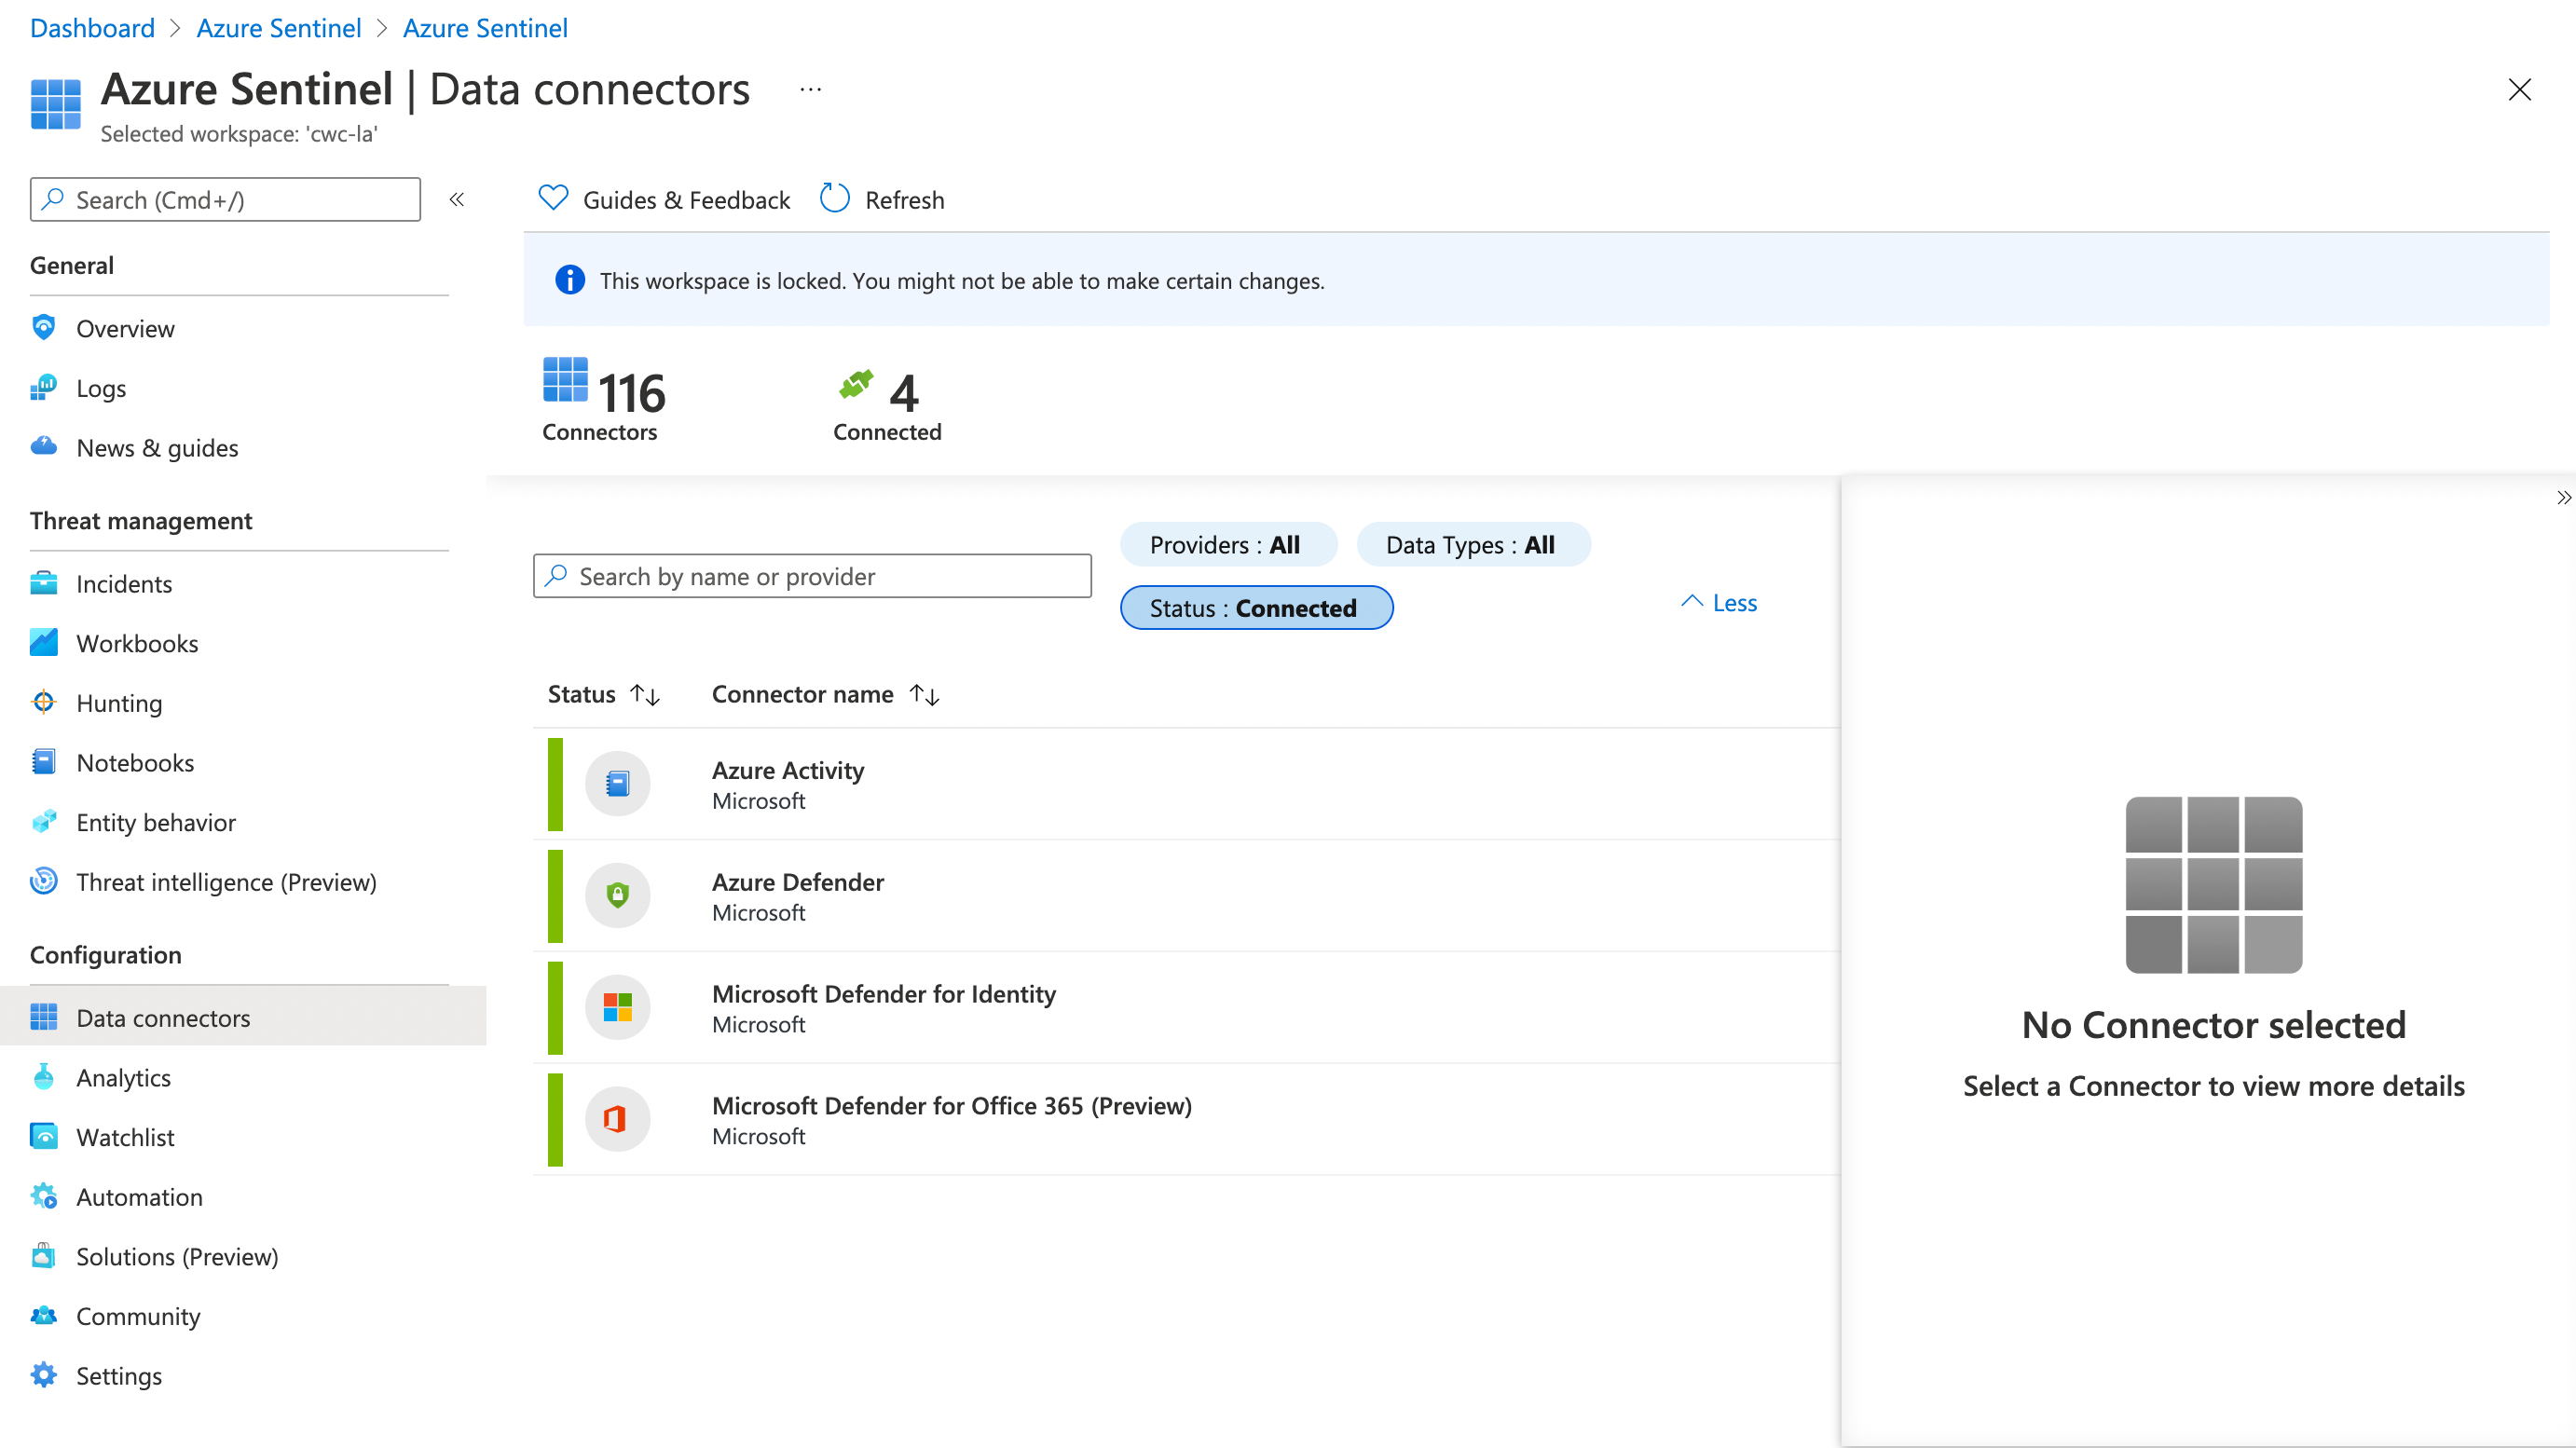Image resolution: width=2576 pixels, height=1448 pixels.
Task: Click first Azure Sentinel breadcrumb link
Action: point(278,27)
